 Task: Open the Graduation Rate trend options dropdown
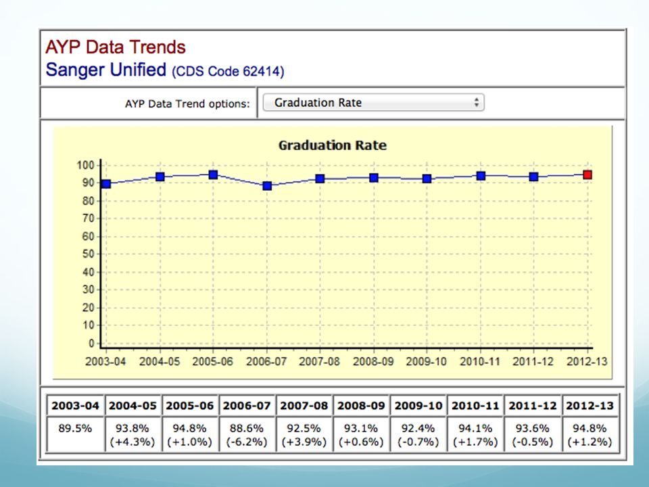373,102
